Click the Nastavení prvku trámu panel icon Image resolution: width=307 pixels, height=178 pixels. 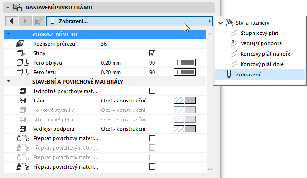(x=18, y=8)
